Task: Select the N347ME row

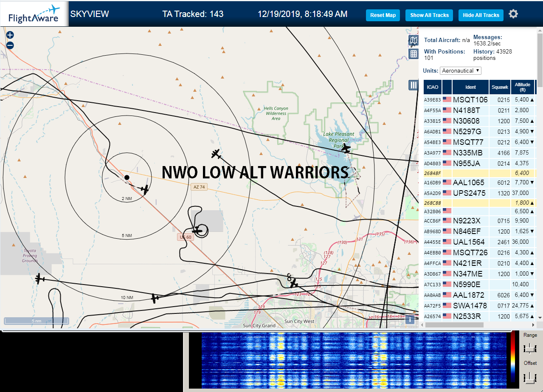Action: 480,274
